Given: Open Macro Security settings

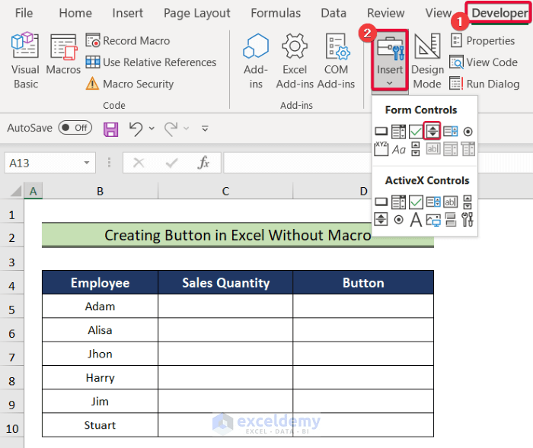Looking at the screenshot, I should (x=130, y=84).
